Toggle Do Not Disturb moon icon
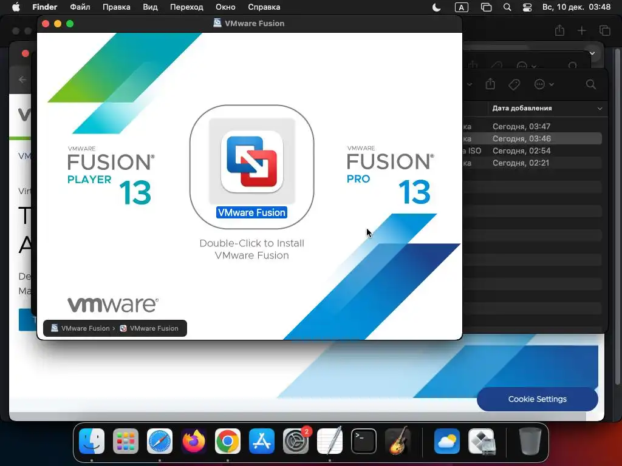Screen dimensions: 622x466 click(x=436, y=7)
